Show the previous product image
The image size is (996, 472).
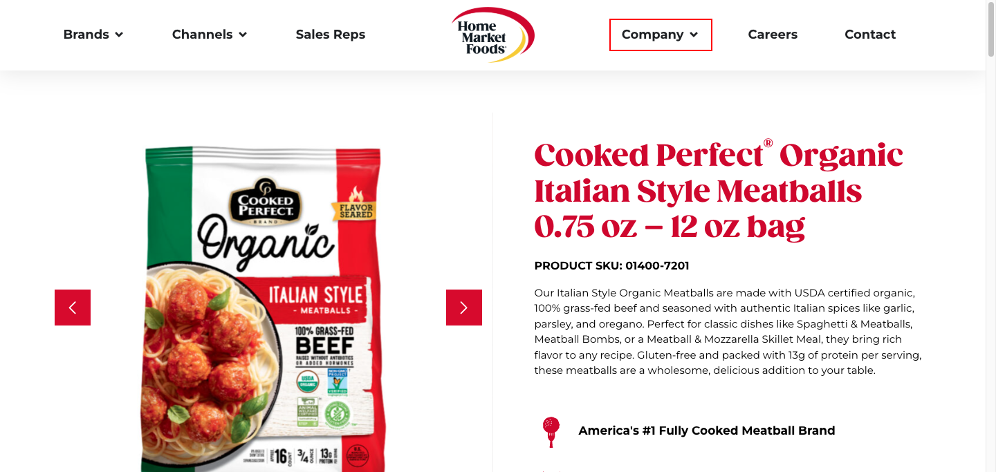(x=73, y=308)
